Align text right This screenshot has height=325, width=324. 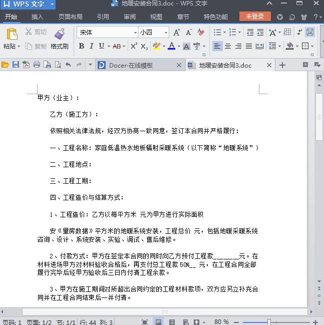(x=238, y=46)
